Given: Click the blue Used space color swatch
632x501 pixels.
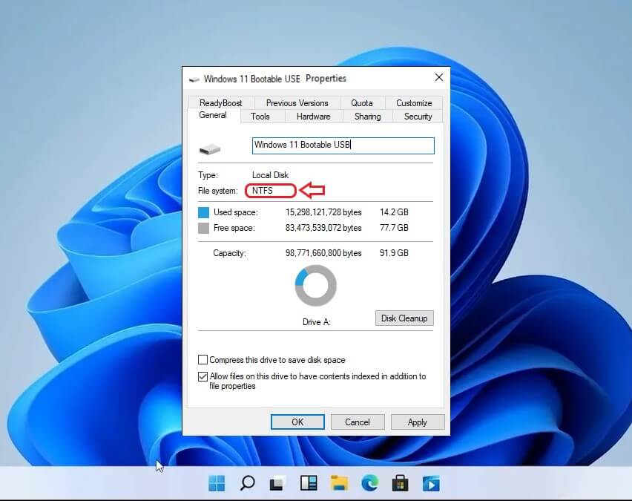Looking at the screenshot, I should 203,212.
